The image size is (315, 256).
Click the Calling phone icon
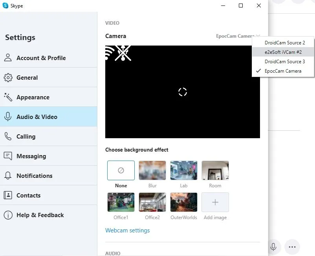[x=8, y=136]
